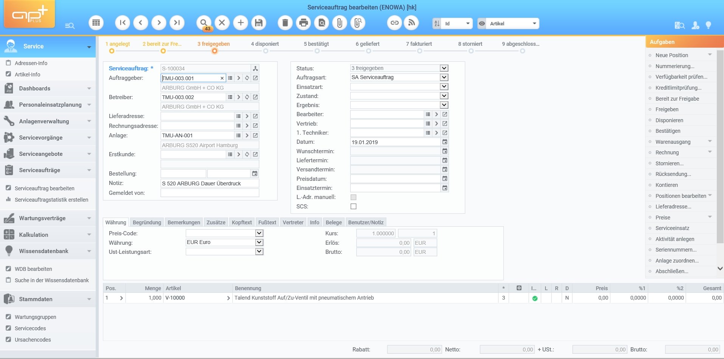The image size is (724, 359).
Task: Open user profile icon in header
Action: tap(695, 25)
